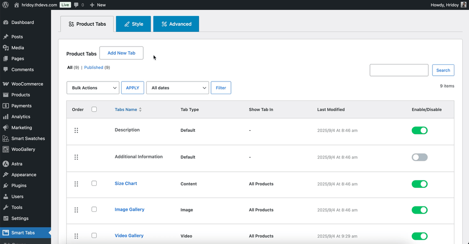Click the Analytics bar chart icon

[5, 117]
